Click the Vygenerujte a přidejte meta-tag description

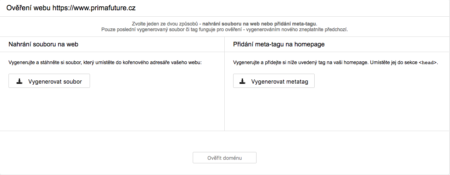point(336,63)
